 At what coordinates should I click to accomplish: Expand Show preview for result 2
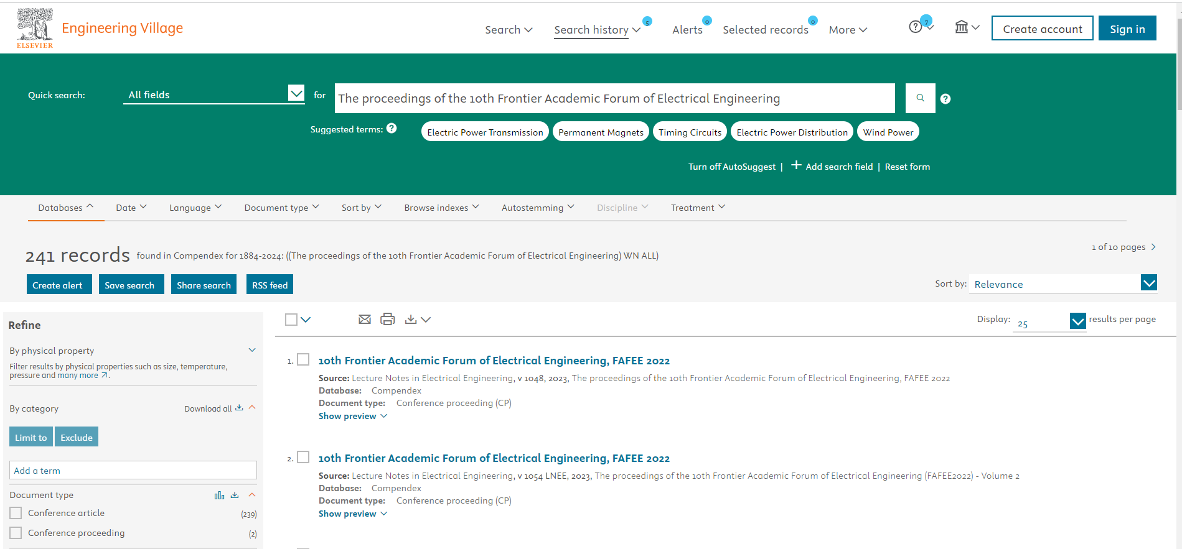click(x=352, y=514)
